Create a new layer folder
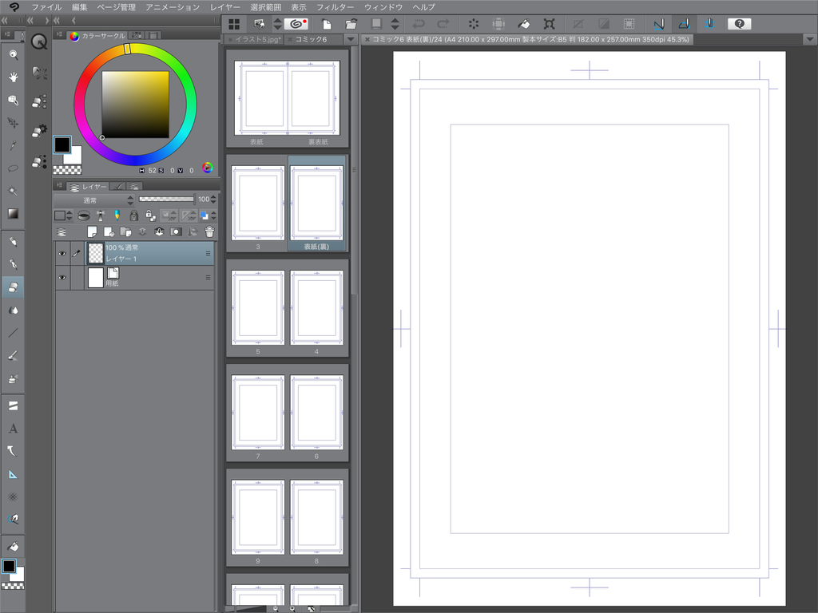818x613 pixels. tap(125, 231)
